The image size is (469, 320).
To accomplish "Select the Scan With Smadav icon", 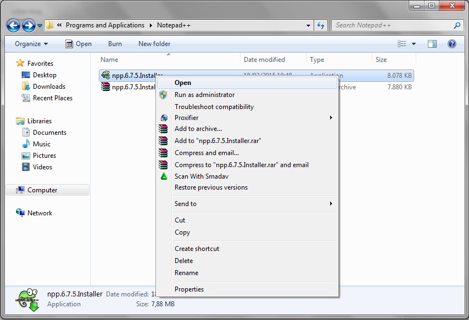I will [x=164, y=176].
